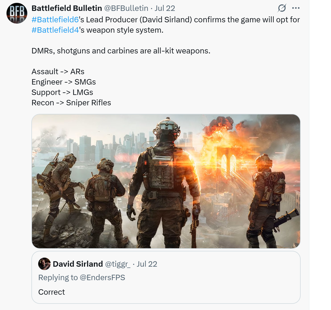The height and width of the screenshot is (310, 331).
Task: Open the quoted tweet's Jul 22 timestamp
Action: coord(147,264)
